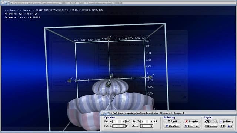This screenshot has height=133, width=237.
Task: Increase Rot. X with its right arrow
Action: click(124, 122)
